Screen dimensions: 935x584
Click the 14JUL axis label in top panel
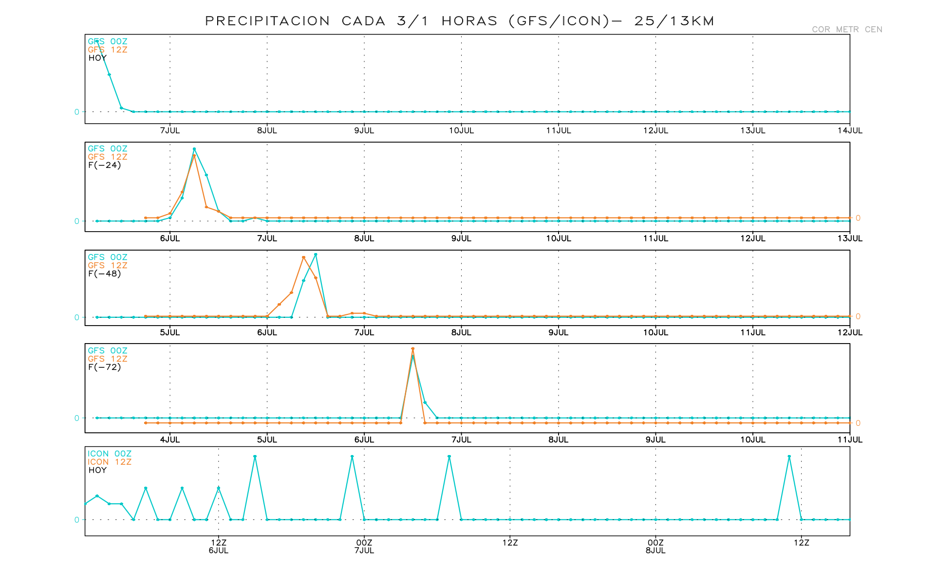(850, 130)
